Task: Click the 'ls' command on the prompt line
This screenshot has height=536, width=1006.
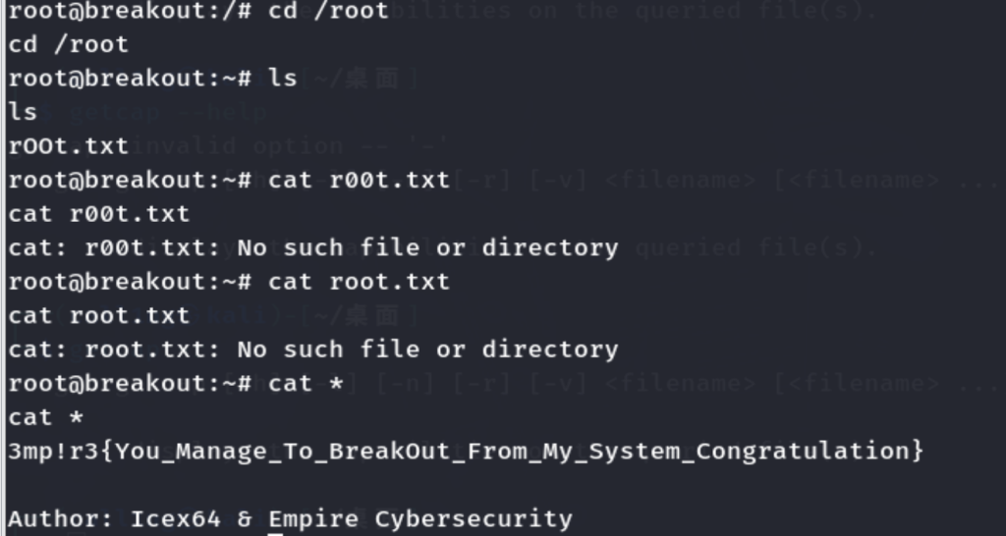Action: [x=283, y=79]
